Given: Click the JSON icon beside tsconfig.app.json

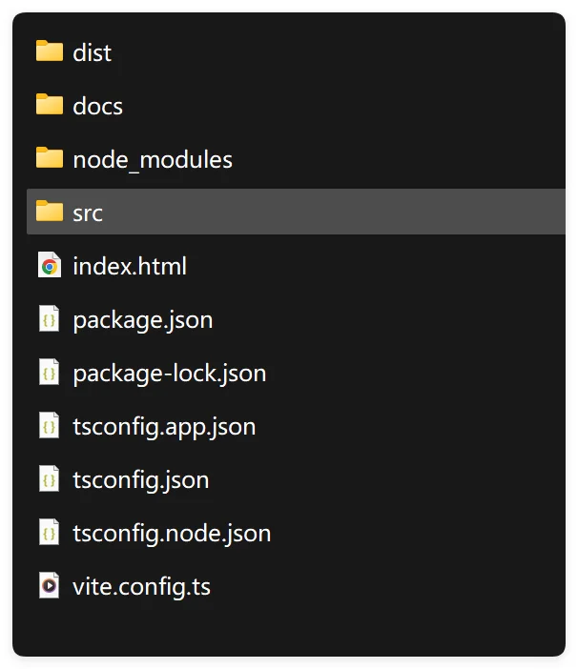Looking at the screenshot, I should pyautogui.click(x=49, y=426).
